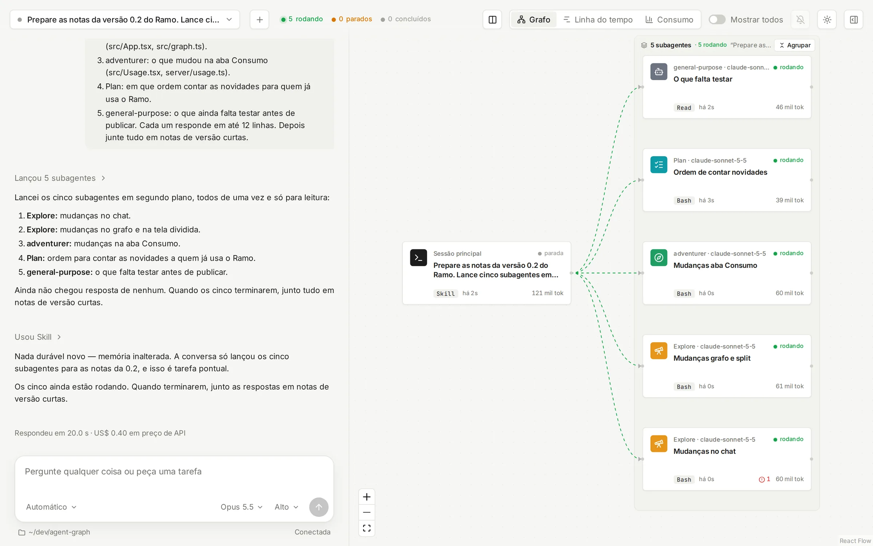Filter by 5 rodando status
Image resolution: width=873 pixels, height=546 pixels.
(x=302, y=19)
